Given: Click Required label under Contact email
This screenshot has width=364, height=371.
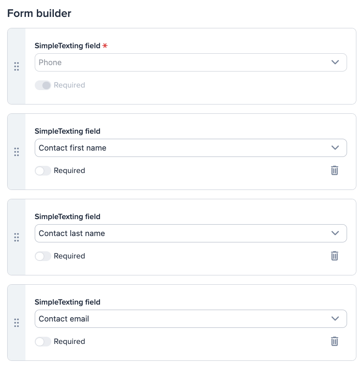Looking at the screenshot, I should pyautogui.click(x=69, y=341).
